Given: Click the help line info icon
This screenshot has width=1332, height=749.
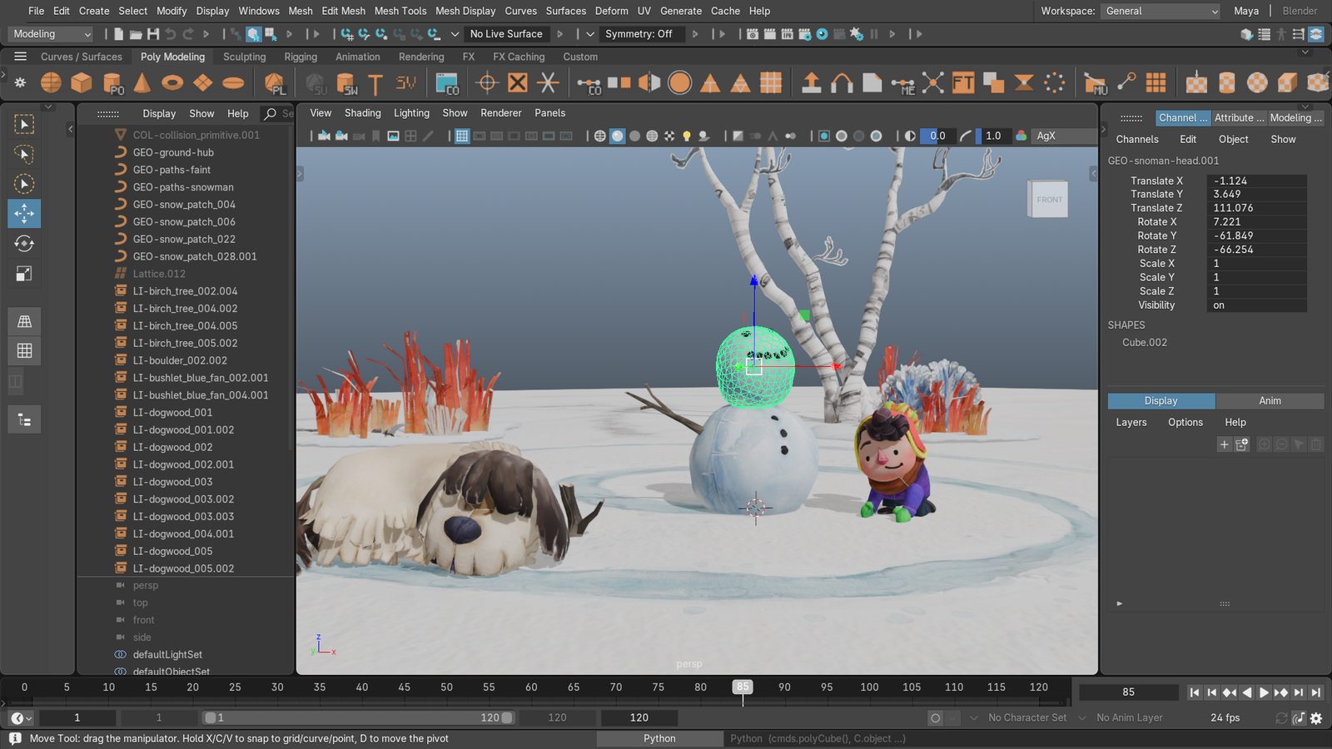Looking at the screenshot, I should click(x=15, y=738).
